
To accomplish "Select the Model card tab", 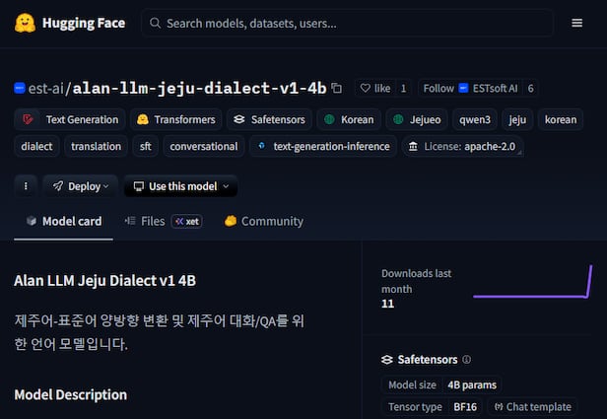I will click(64, 221).
